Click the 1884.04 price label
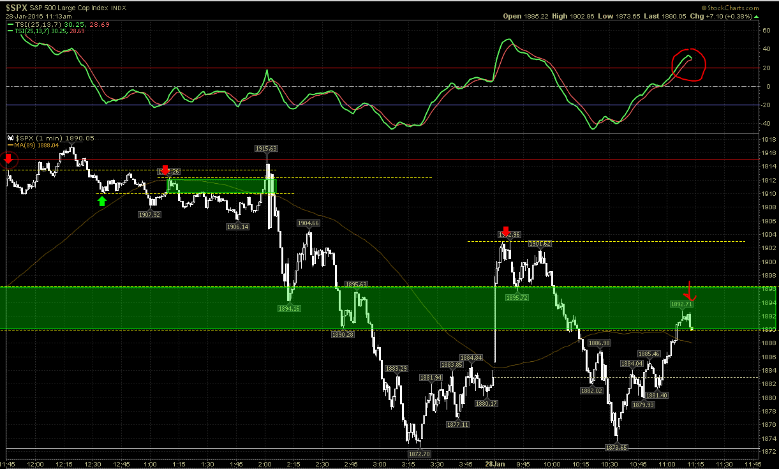Screen dimensions: 779x469 (x=632, y=364)
